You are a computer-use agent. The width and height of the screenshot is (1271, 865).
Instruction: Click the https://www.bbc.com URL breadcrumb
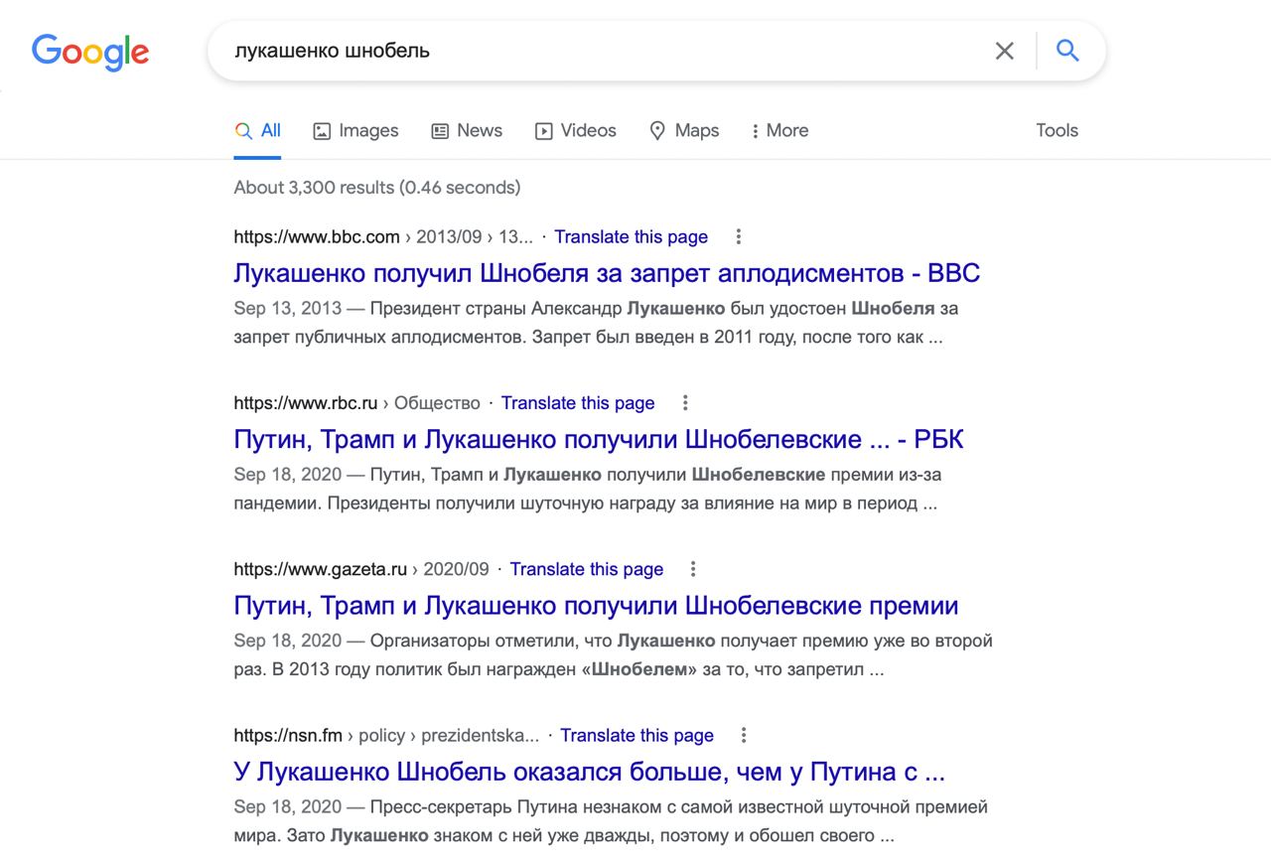[x=317, y=236]
